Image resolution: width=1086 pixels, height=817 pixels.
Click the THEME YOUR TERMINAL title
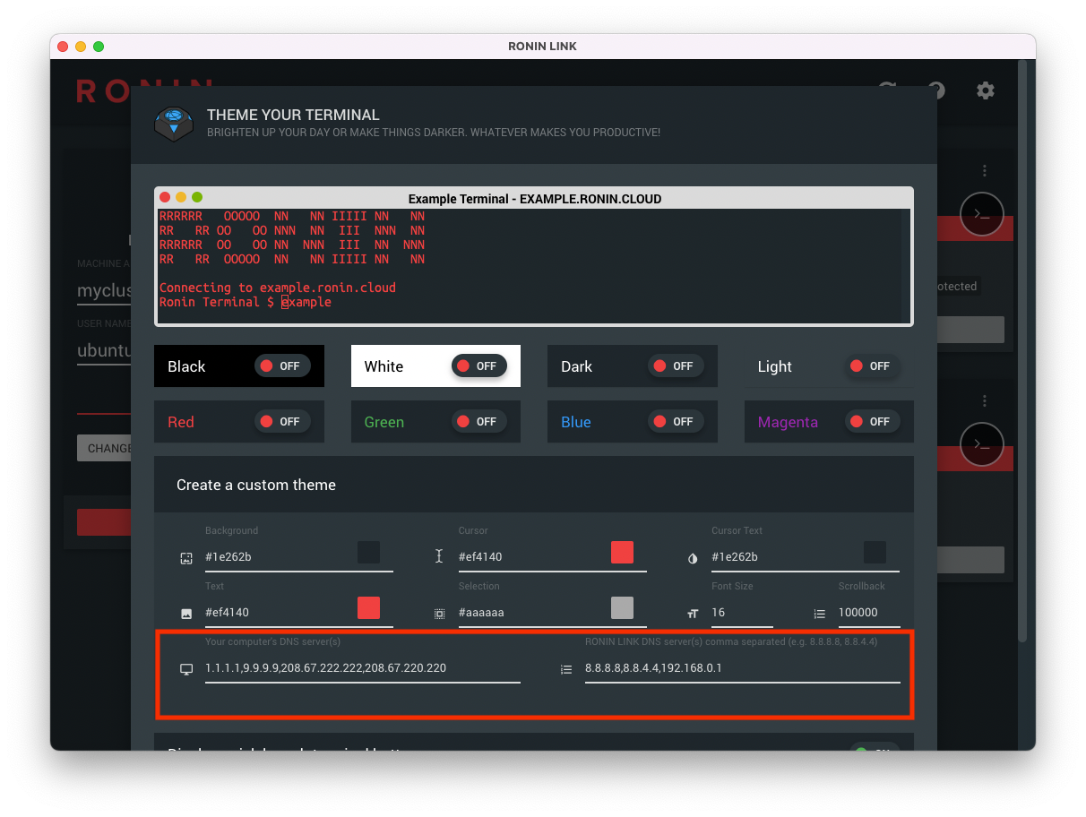pos(293,115)
